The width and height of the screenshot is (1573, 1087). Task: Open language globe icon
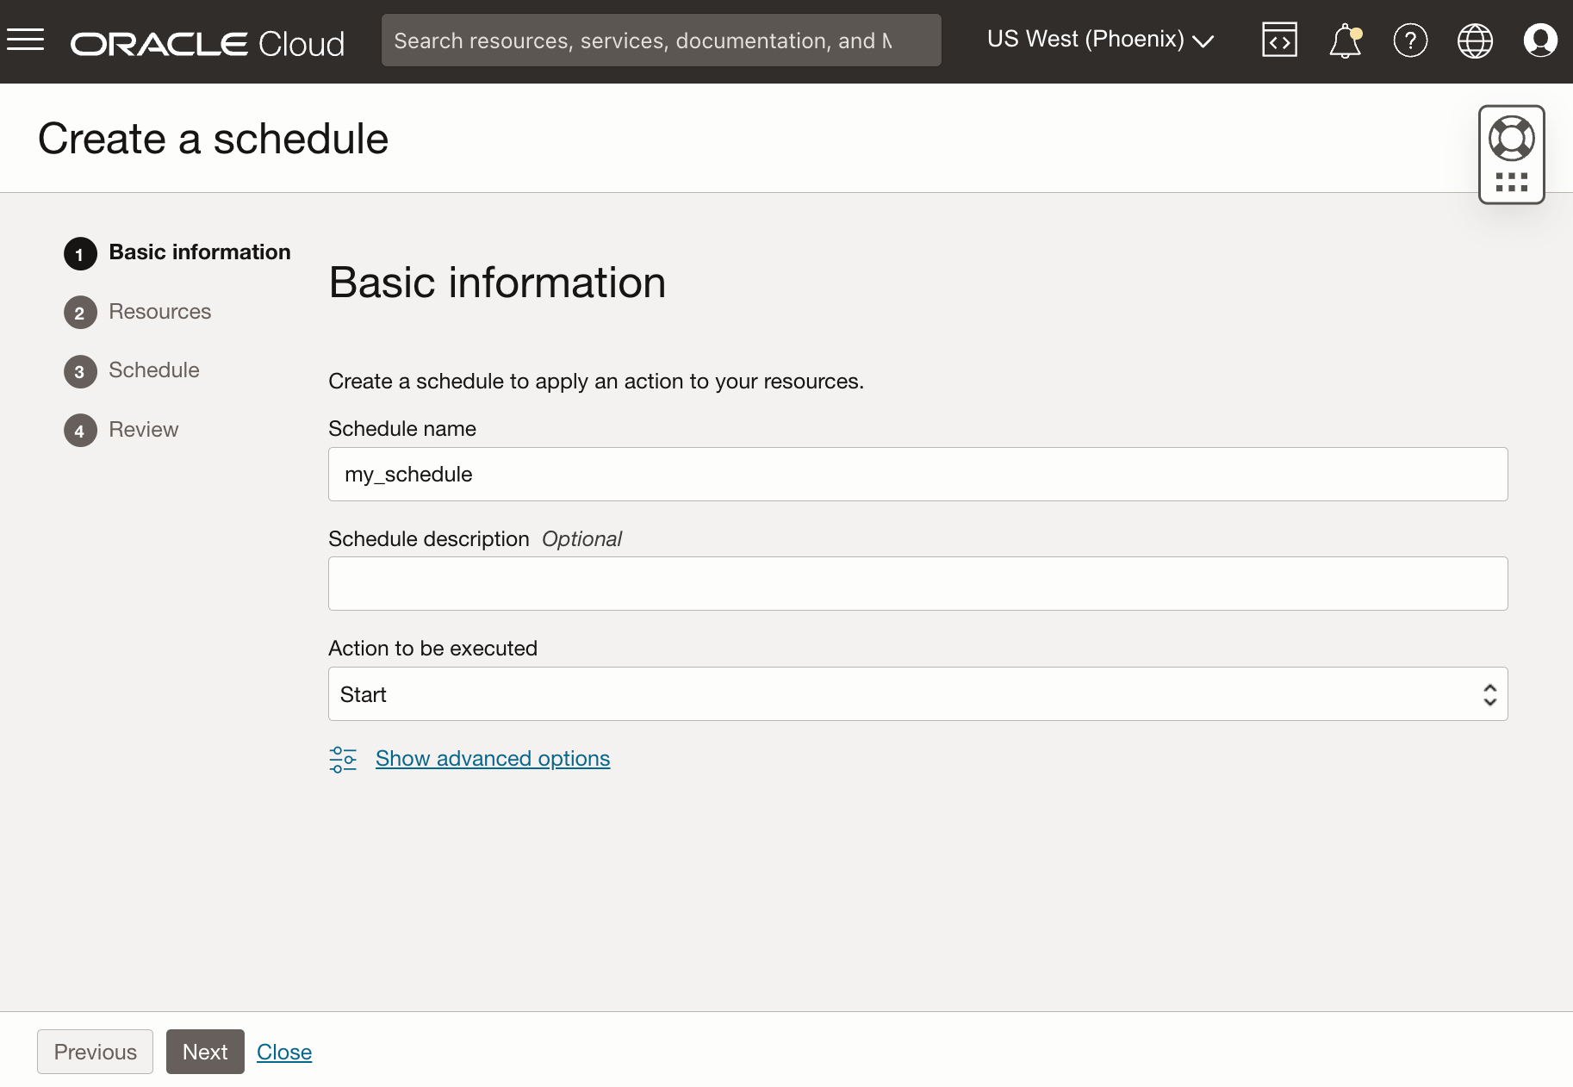point(1475,40)
